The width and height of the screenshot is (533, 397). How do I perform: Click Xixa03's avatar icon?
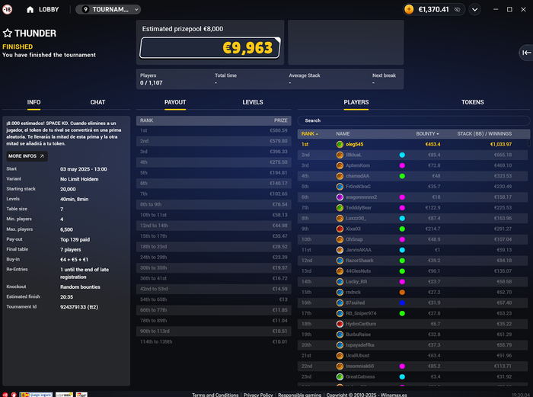340,229
